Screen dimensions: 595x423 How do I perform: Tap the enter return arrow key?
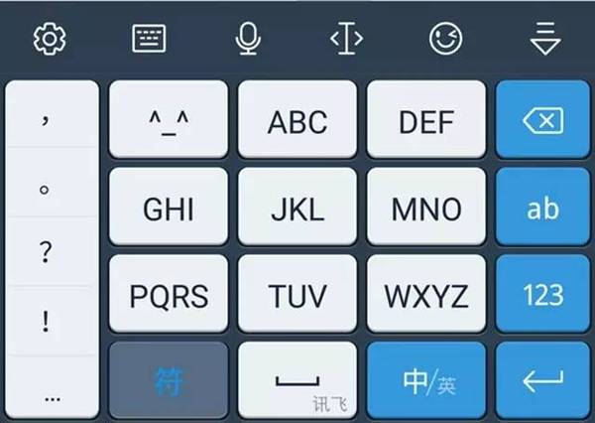point(543,380)
